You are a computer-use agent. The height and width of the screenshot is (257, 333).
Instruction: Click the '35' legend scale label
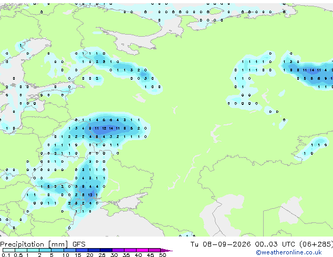click(x=126, y=255)
